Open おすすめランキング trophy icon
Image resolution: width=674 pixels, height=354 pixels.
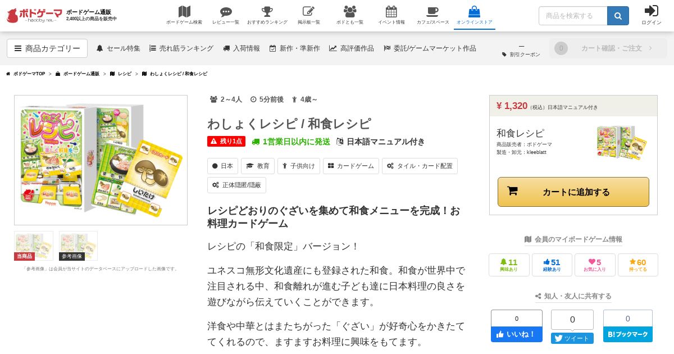click(267, 15)
